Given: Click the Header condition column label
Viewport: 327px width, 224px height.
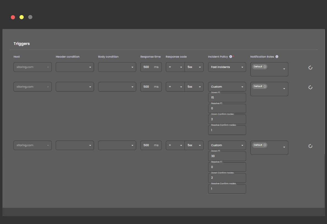Looking at the screenshot, I should pyautogui.click(x=68, y=56).
